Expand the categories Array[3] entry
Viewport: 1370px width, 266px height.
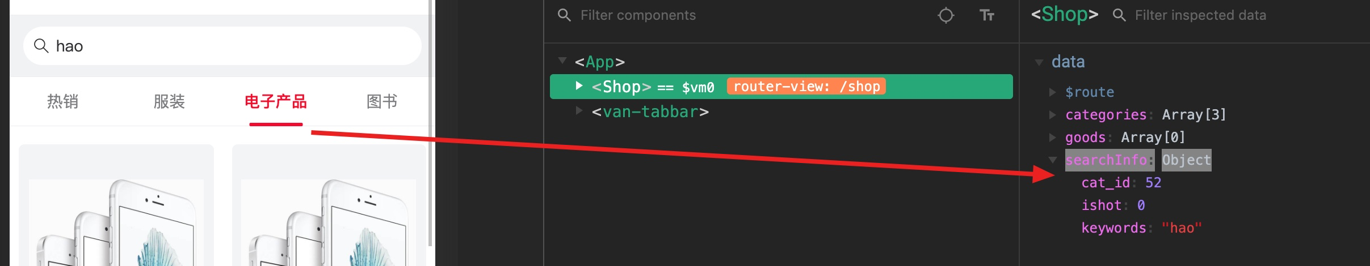(x=1052, y=114)
